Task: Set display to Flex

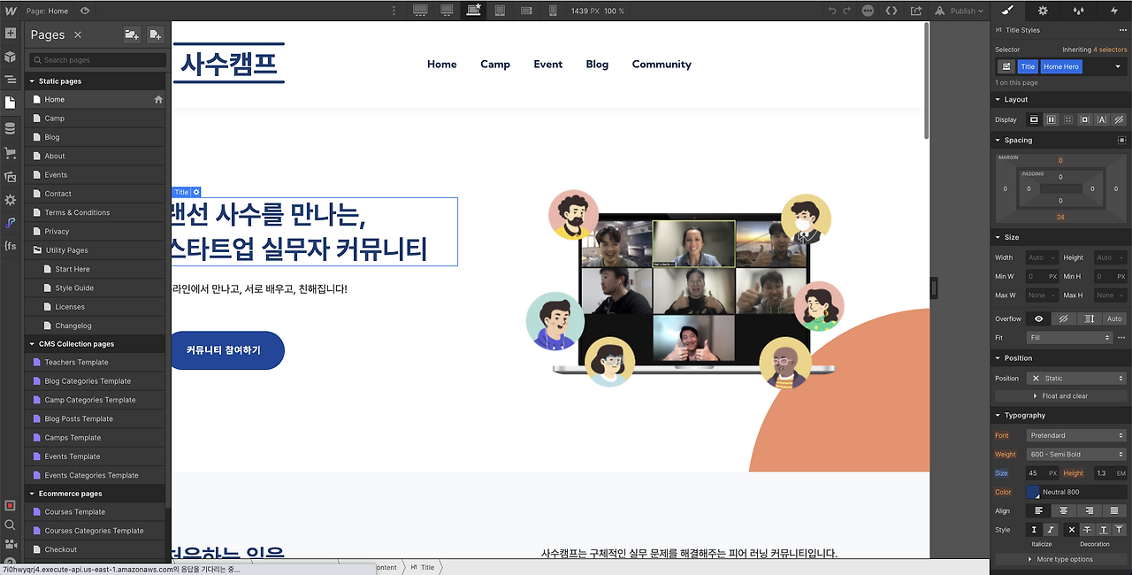Action: [1051, 119]
